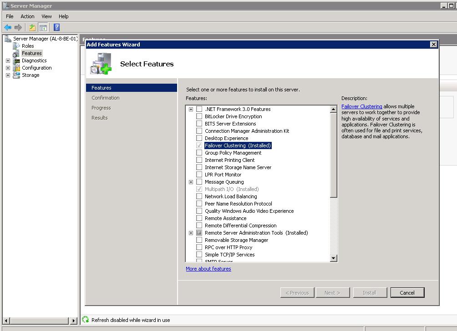Click the Up One Level folder icon

point(32,27)
